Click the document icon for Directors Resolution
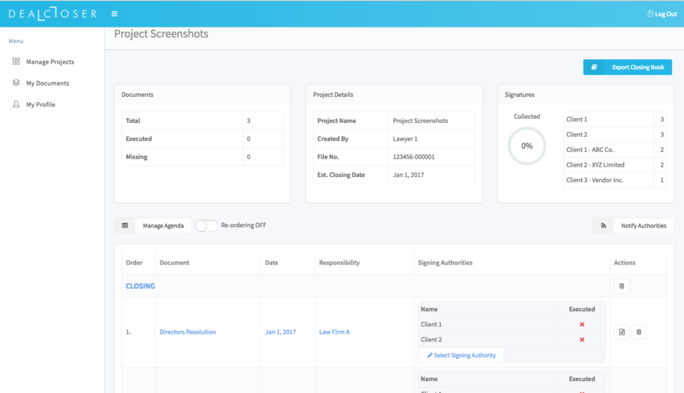 point(622,332)
